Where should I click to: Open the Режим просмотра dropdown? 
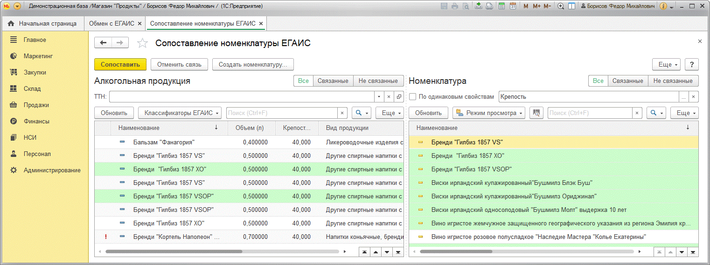[489, 113]
